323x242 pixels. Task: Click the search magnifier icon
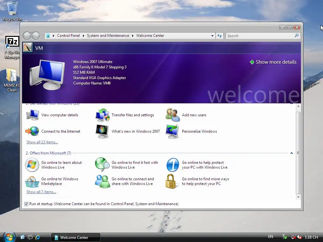click(x=297, y=36)
